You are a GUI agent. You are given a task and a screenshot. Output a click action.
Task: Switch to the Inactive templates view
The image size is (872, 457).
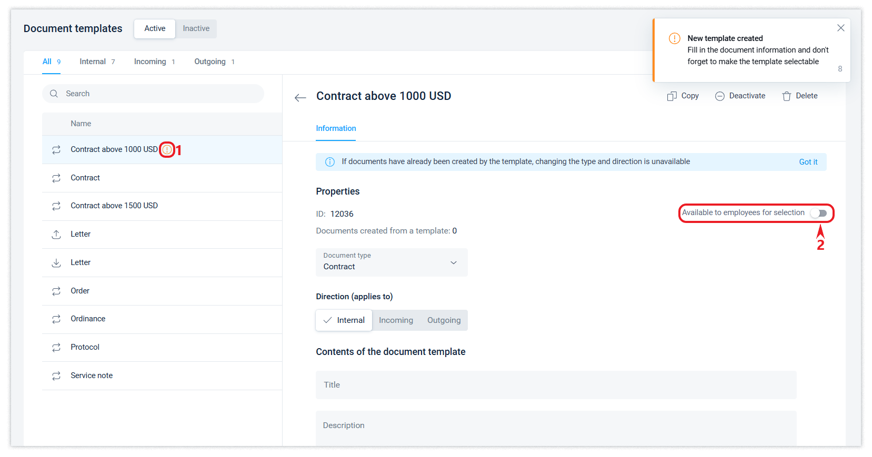click(x=196, y=28)
